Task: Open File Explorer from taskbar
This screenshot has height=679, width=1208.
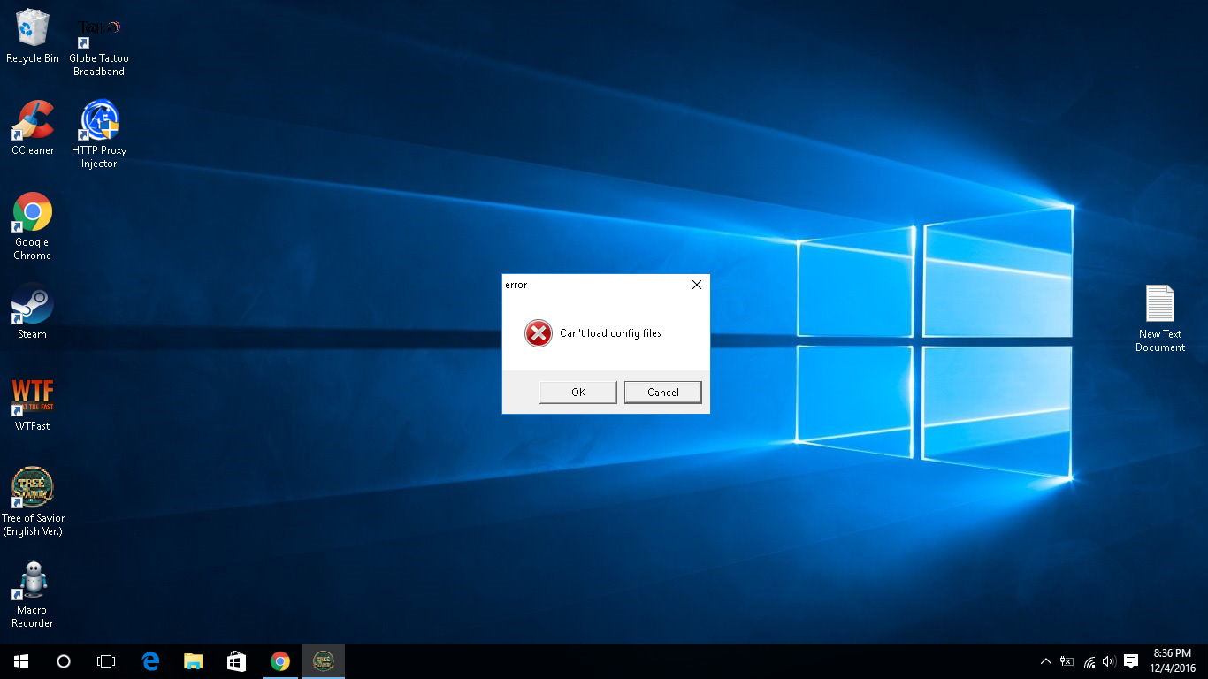Action: [193, 661]
